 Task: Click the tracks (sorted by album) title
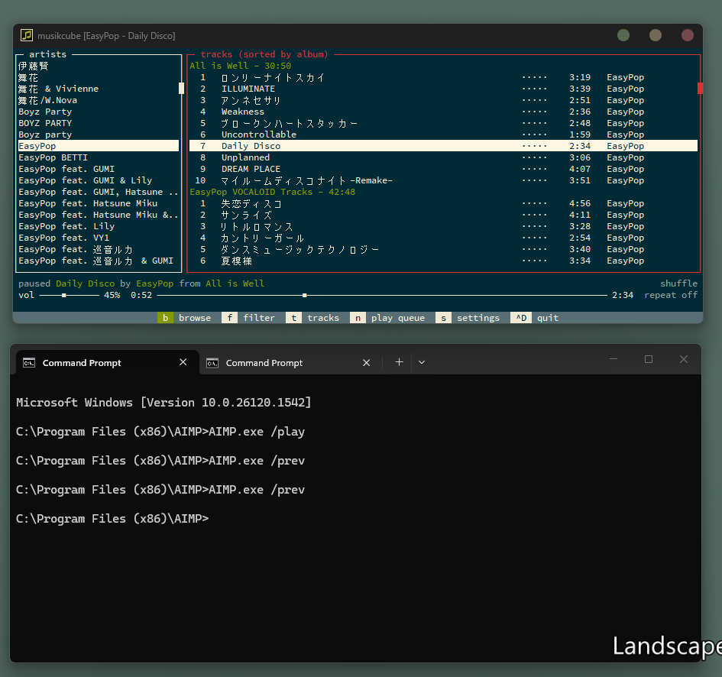pos(264,54)
